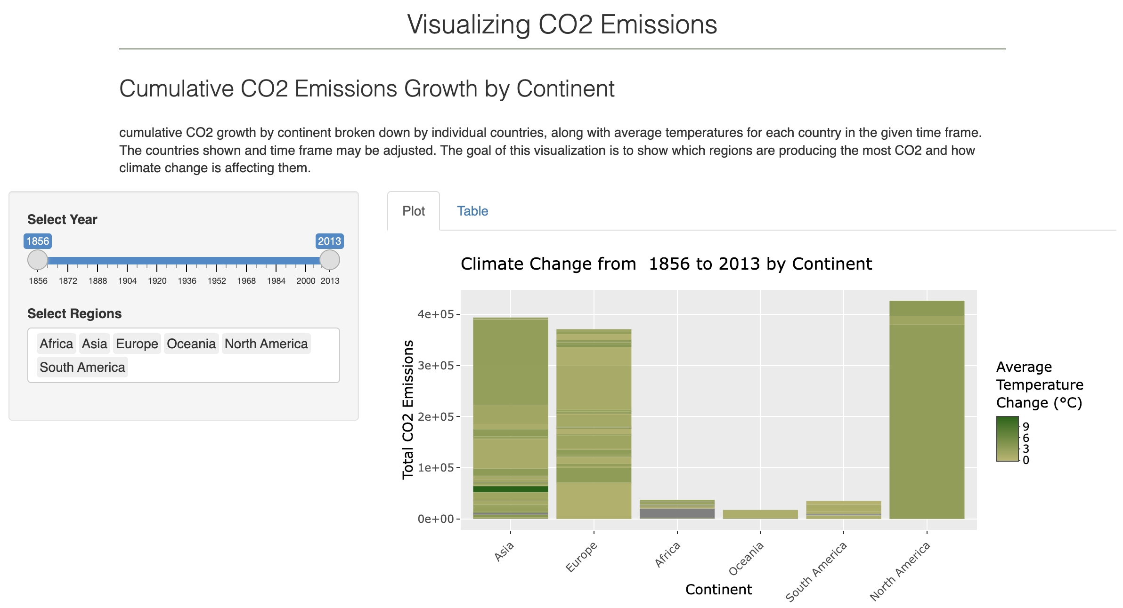Click the Europe bar in the chart
The width and height of the screenshot is (1123, 608).
click(x=594, y=424)
